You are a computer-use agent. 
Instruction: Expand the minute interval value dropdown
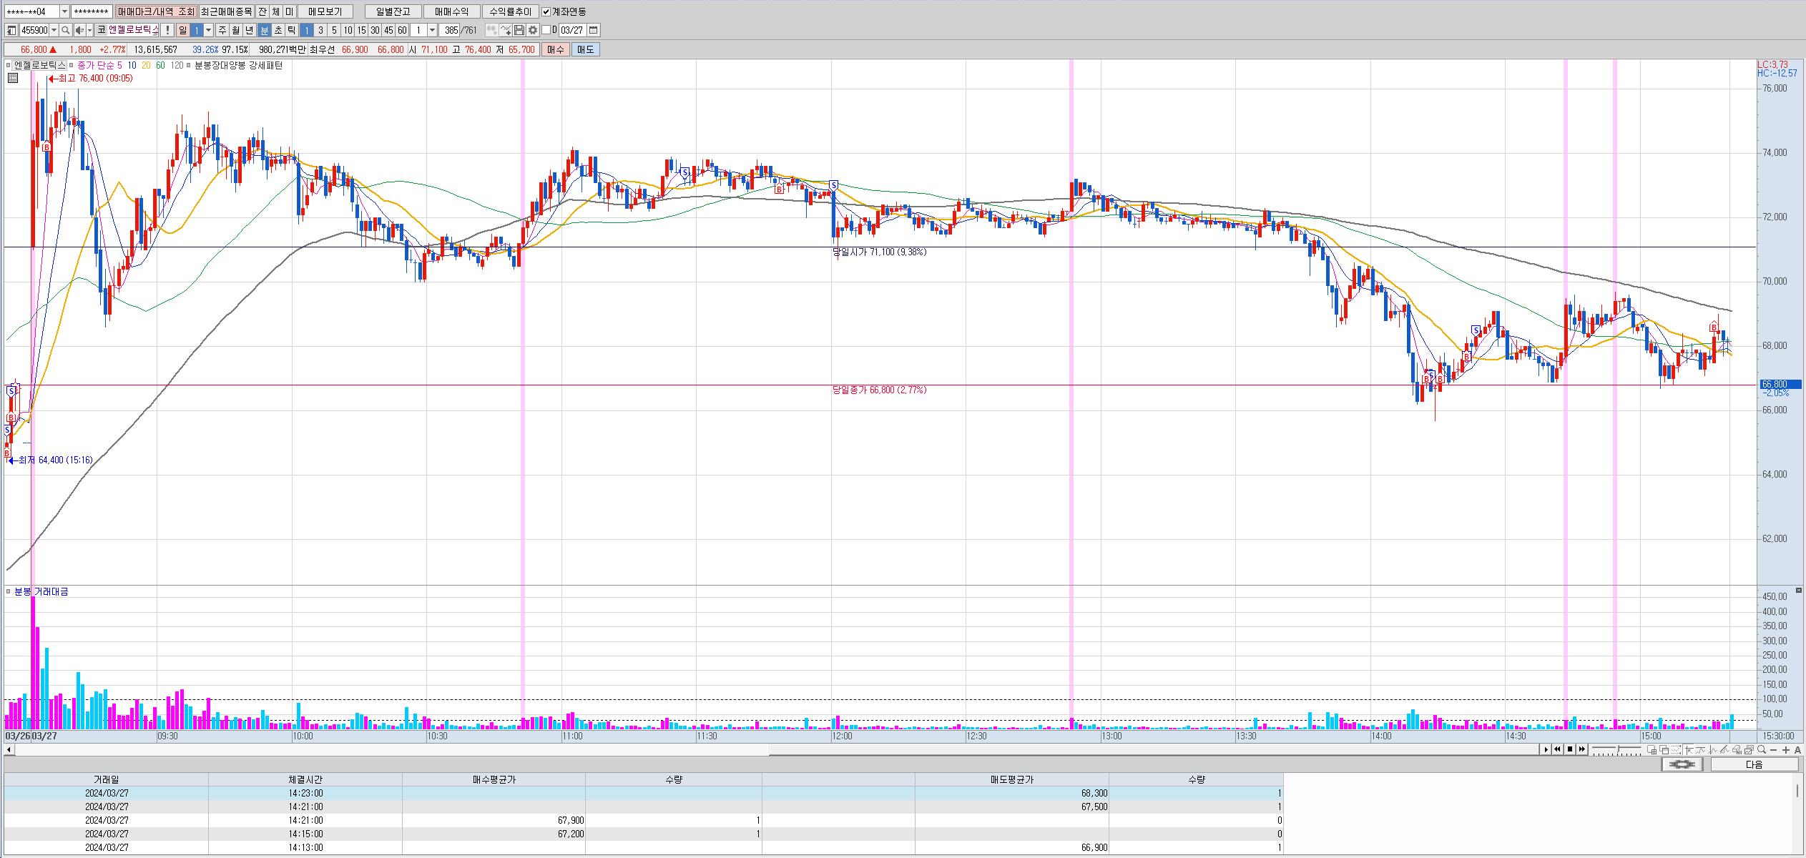pyautogui.click(x=432, y=30)
